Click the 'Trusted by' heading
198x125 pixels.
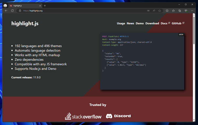tap(98, 105)
